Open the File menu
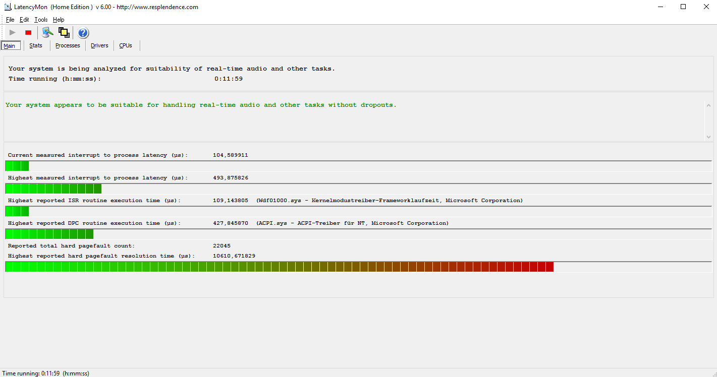The width and height of the screenshot is (717, 377). pos(10,20)
